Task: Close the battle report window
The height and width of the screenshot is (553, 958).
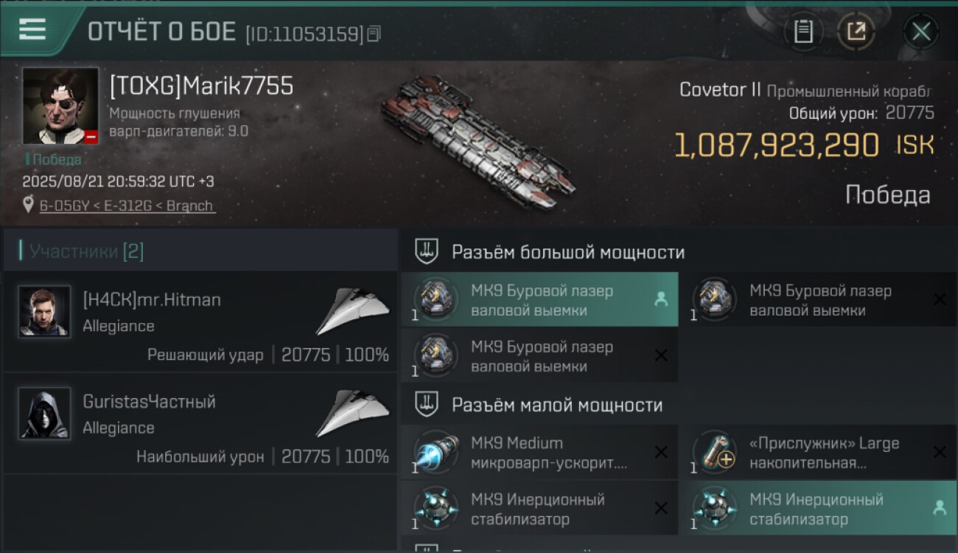Action: (921, 32)
